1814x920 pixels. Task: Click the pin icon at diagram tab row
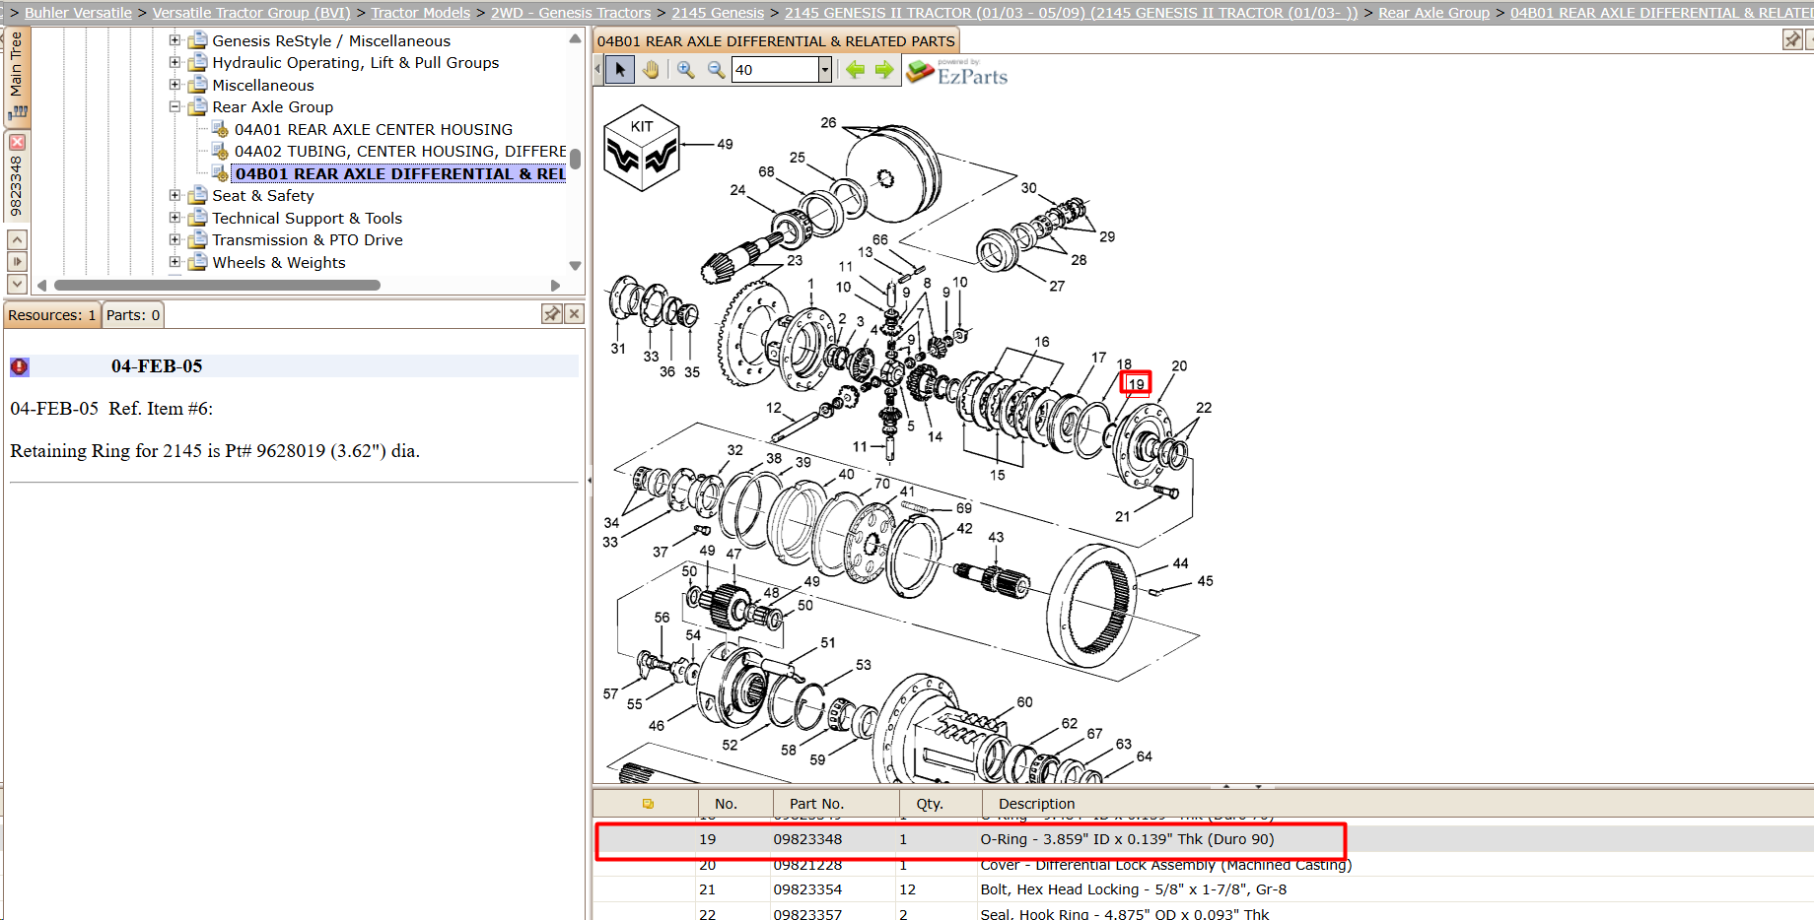coord(1792,39)
